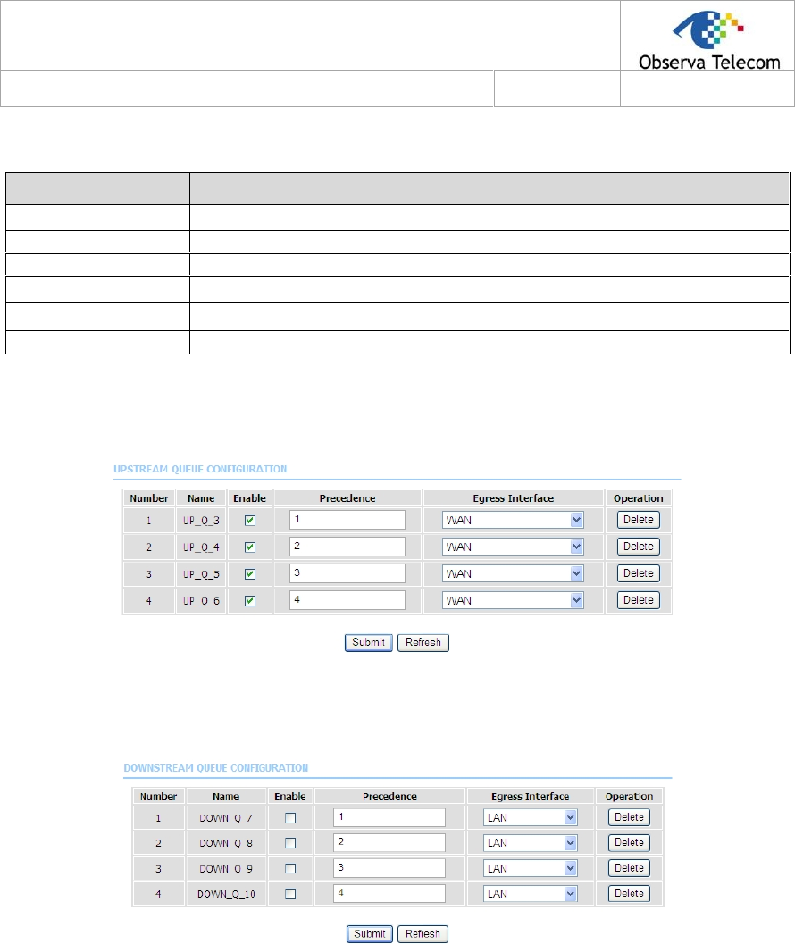Delete the UP_Q_5 upstream queue
795x944 pixels.
[x=639, y=573]
